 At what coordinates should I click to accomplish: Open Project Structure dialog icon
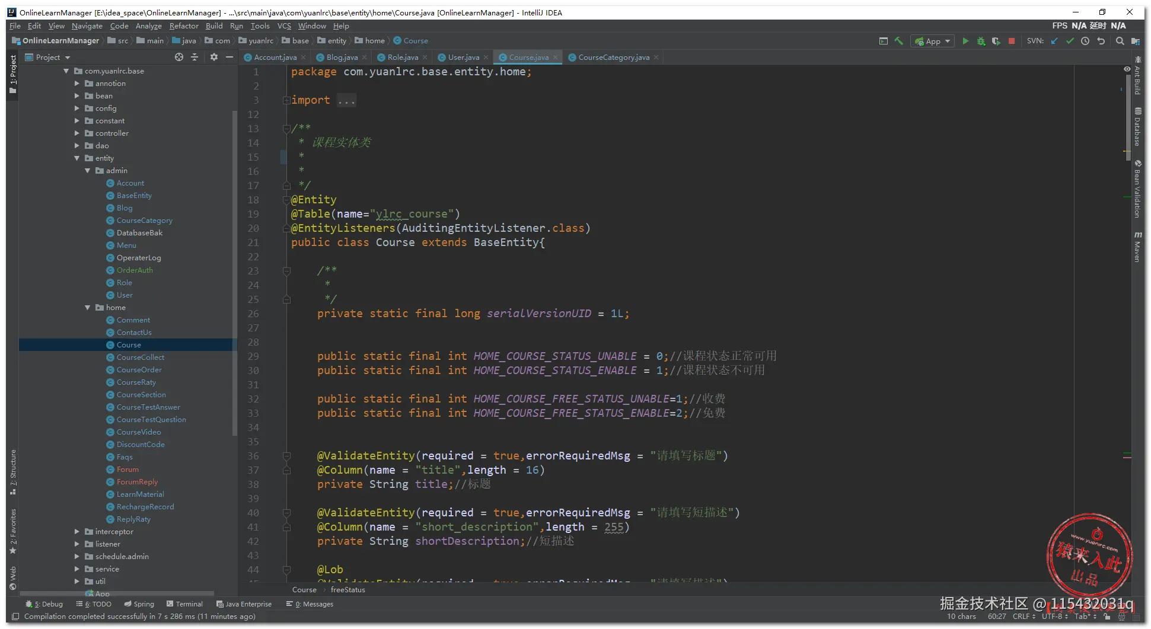coord(1135,41)
